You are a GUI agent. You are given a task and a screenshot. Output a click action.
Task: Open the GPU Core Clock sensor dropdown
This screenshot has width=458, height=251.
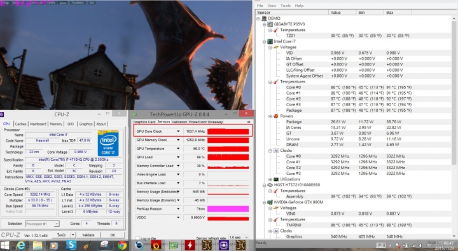click(x=178, y=132)
